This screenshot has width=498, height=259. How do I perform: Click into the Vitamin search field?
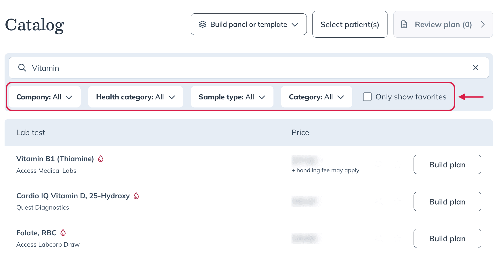point(249,68)
